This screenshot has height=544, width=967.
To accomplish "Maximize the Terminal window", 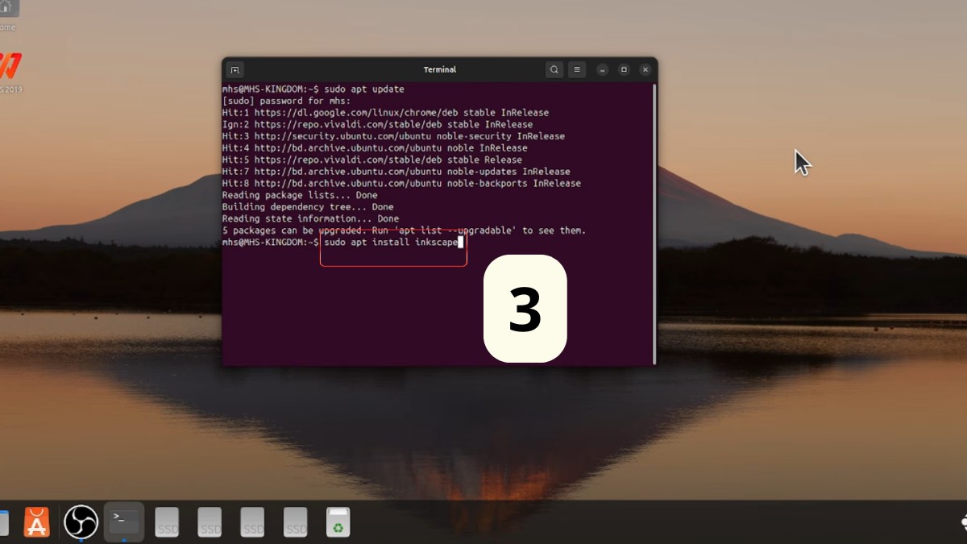I will [624, 70].
